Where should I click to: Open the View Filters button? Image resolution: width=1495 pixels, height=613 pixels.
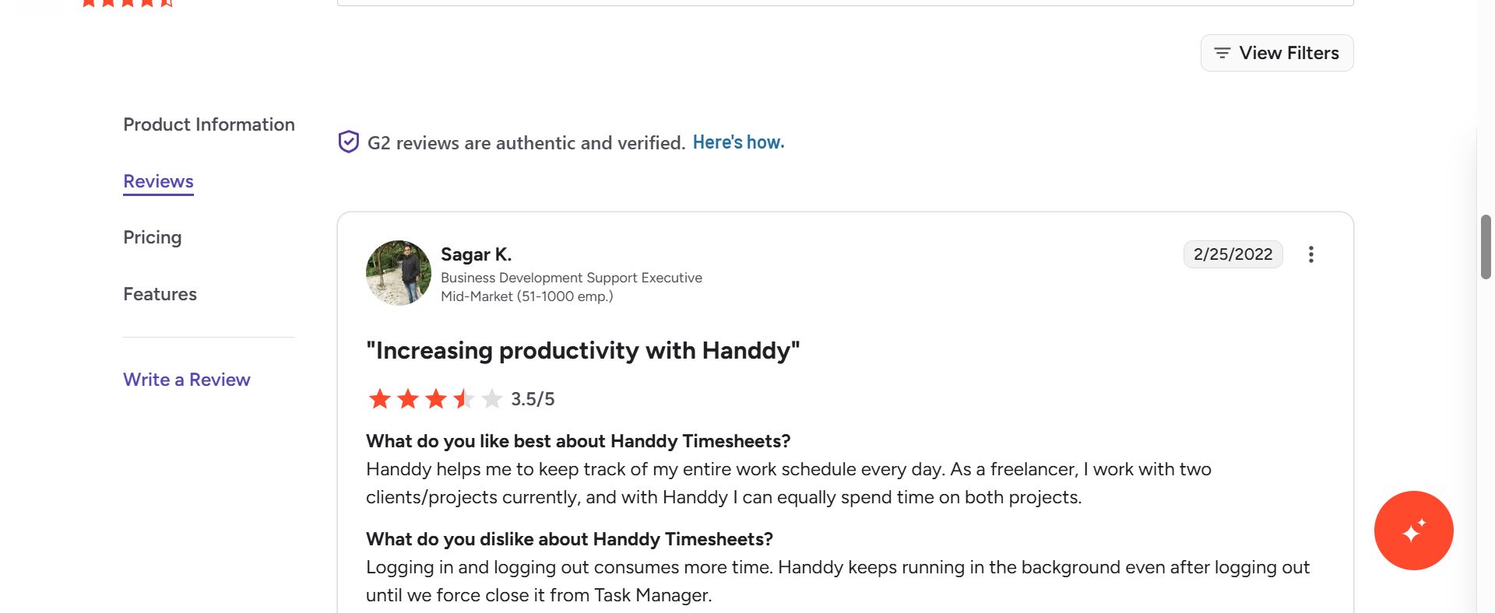tap(1277, 53)
